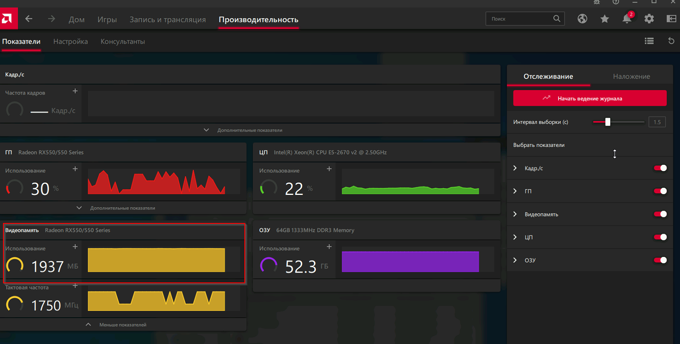680x344 pixels.
Task: Click Intel Xeon CPU E5-2670 label
Action: [x=330, y=152]
